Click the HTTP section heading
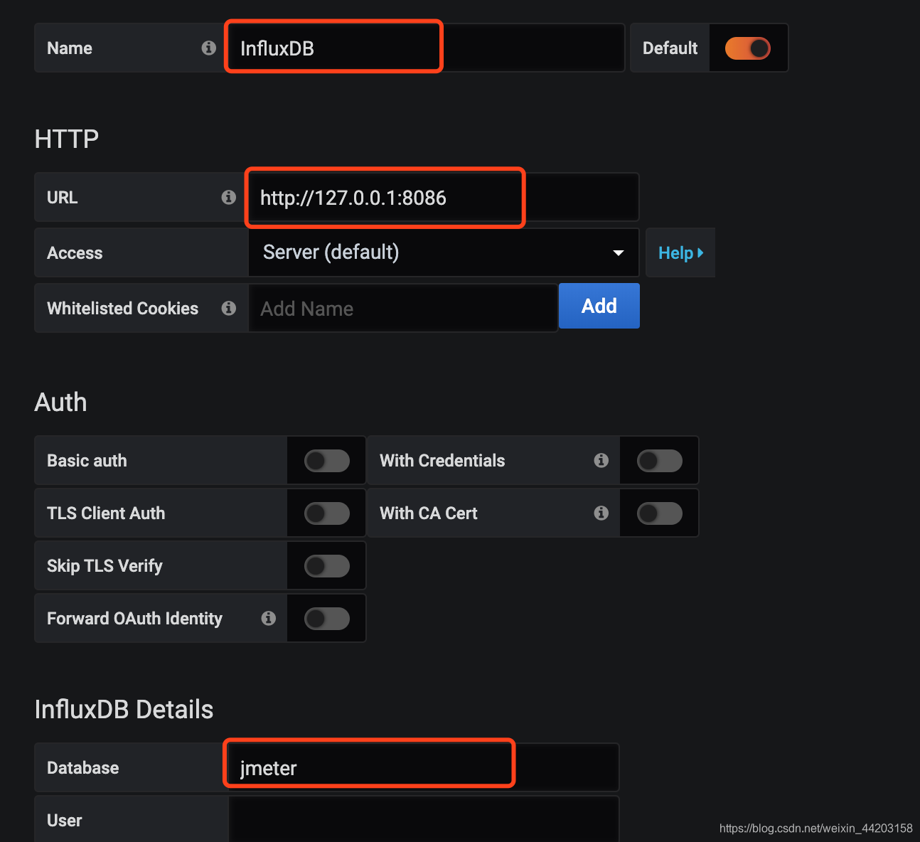The height and width of the screenshot is (842, 920). pyautogui.click(x=67, y=139)
